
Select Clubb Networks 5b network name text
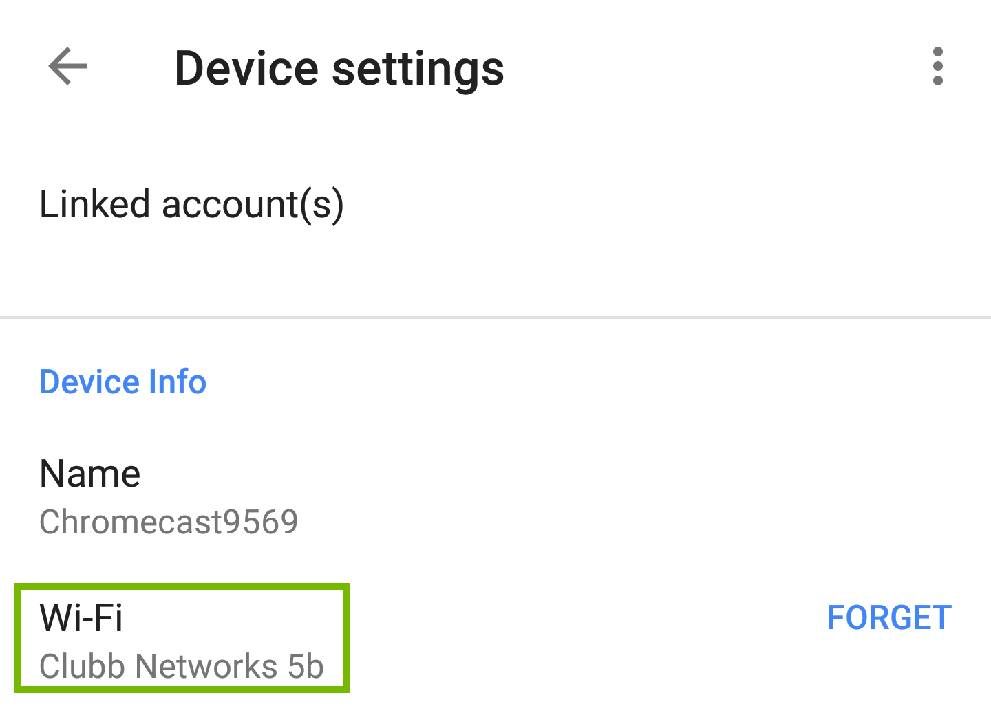182,666
